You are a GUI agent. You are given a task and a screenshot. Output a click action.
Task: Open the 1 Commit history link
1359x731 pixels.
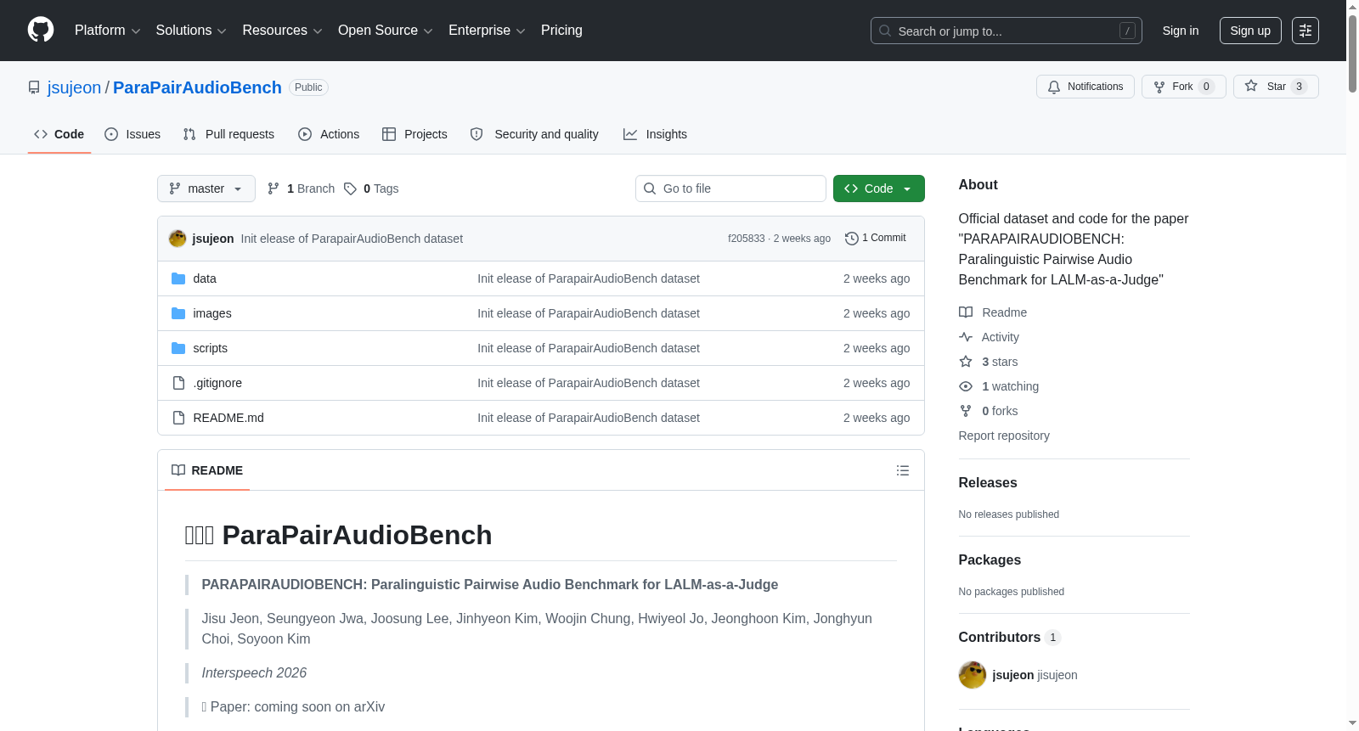click(x=876, y=239)
